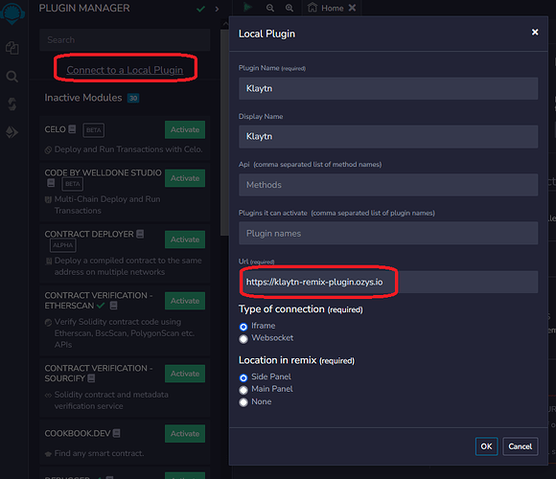Click the green checkmark in Plugin Manager header
The image size is (556, 479).
click(200, 9)
